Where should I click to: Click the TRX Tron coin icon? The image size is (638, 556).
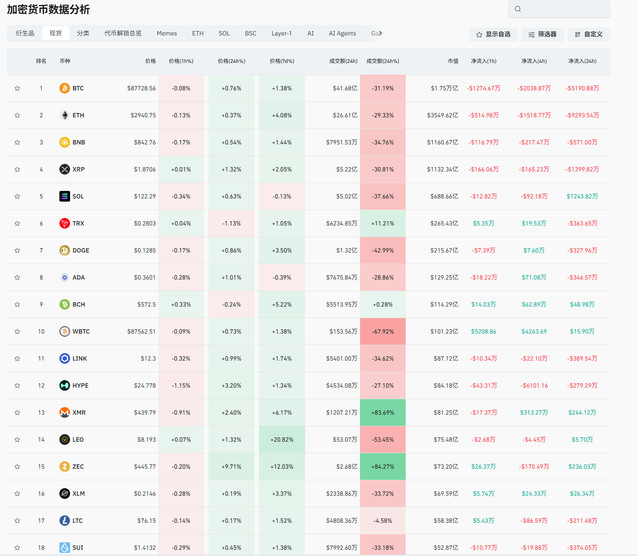tap(65, 223)
